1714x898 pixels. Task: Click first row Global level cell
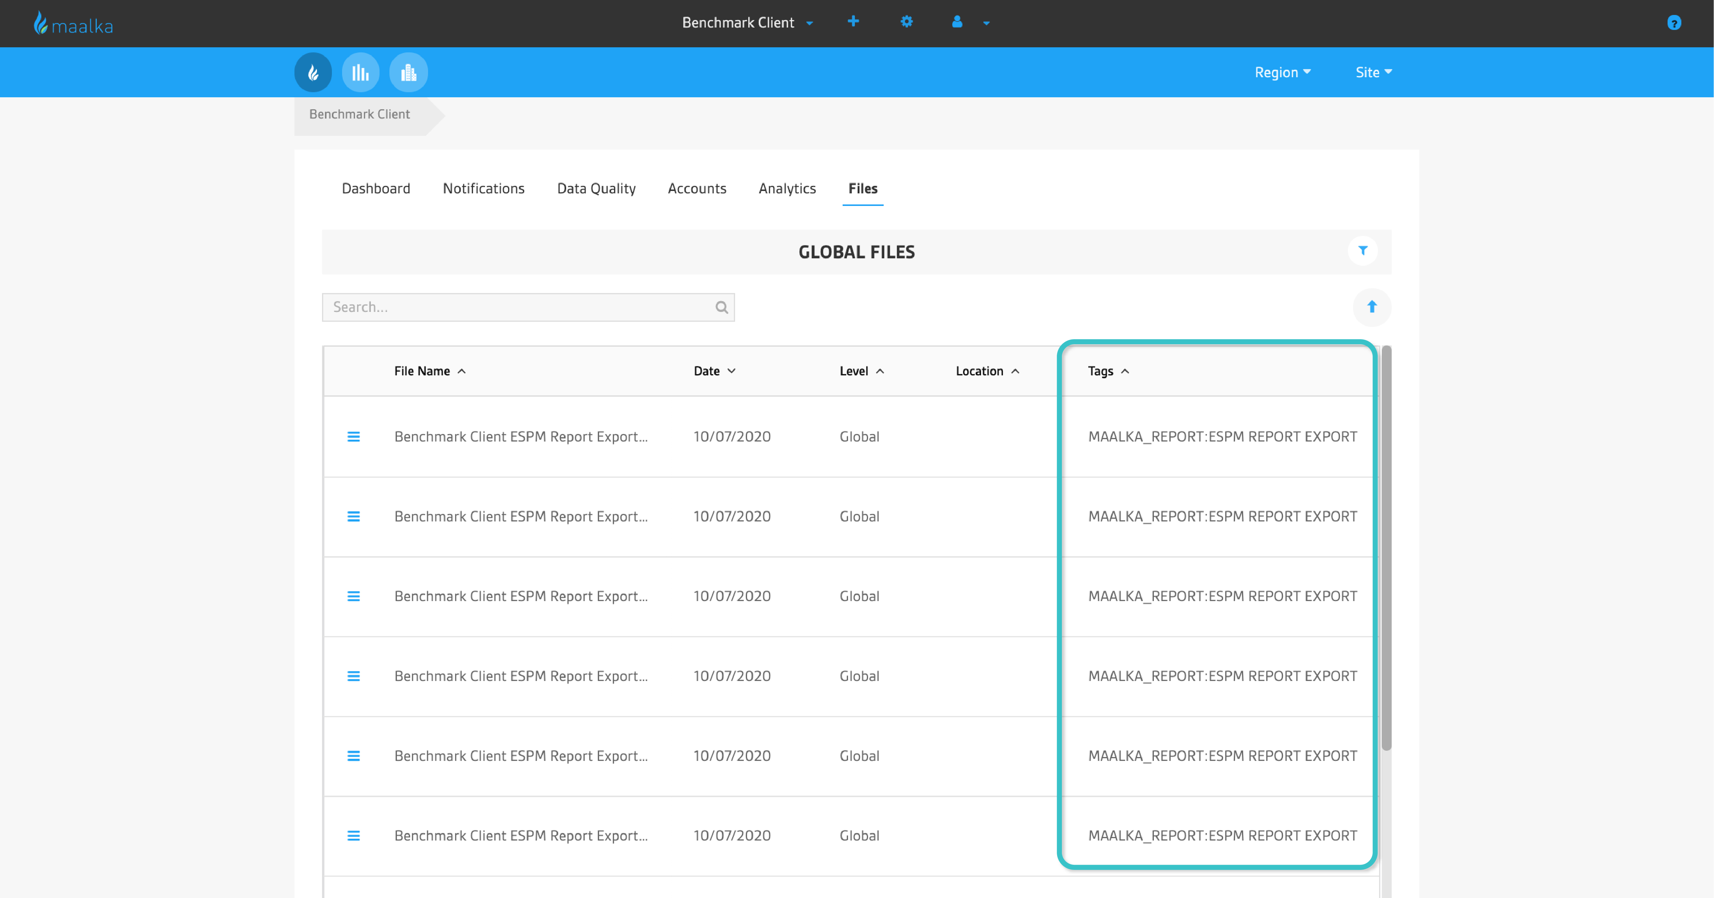pyautogui.click(x=859, y=437)
